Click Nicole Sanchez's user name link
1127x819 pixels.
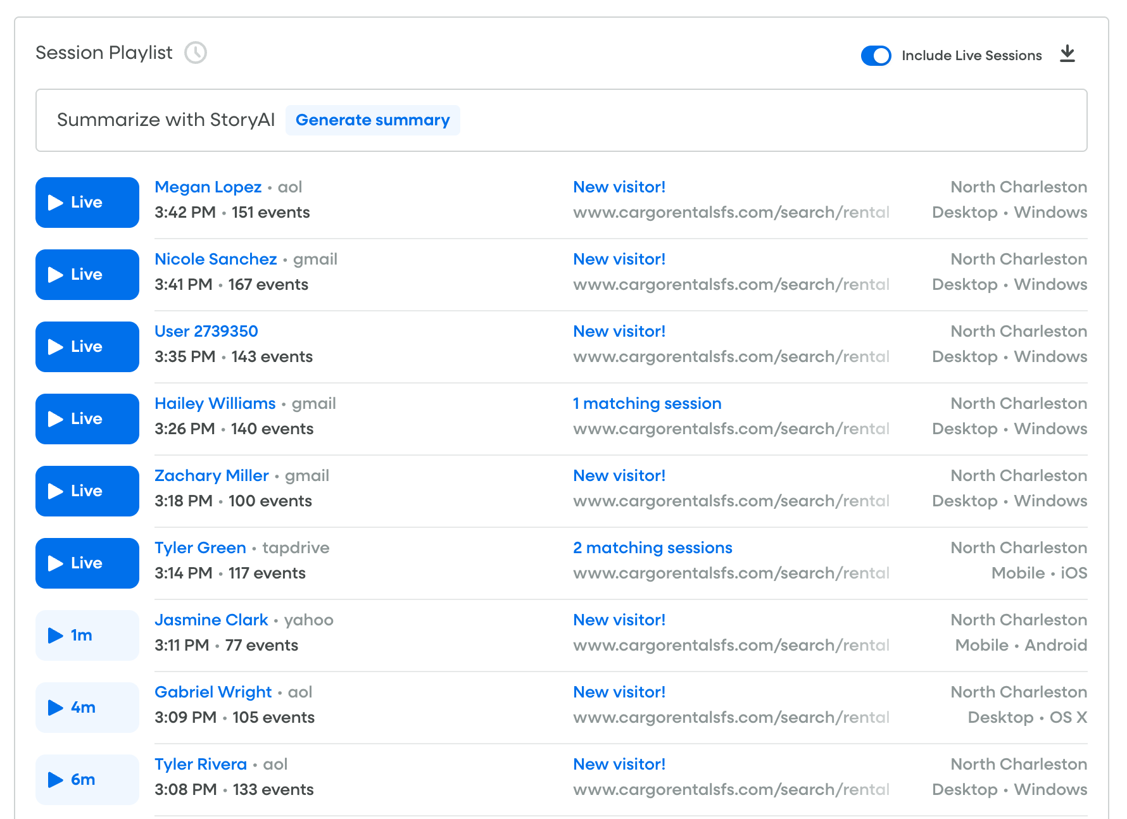pyautogui.click(x=215, y=259)
